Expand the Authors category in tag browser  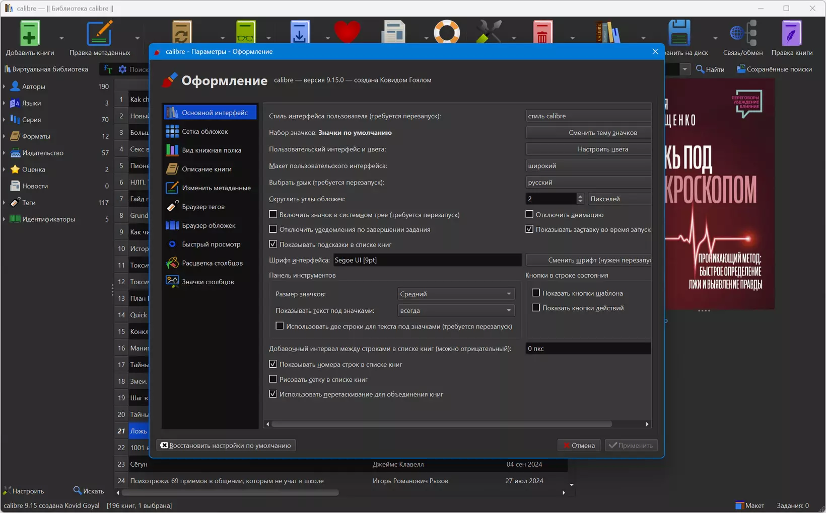point(4,87)
